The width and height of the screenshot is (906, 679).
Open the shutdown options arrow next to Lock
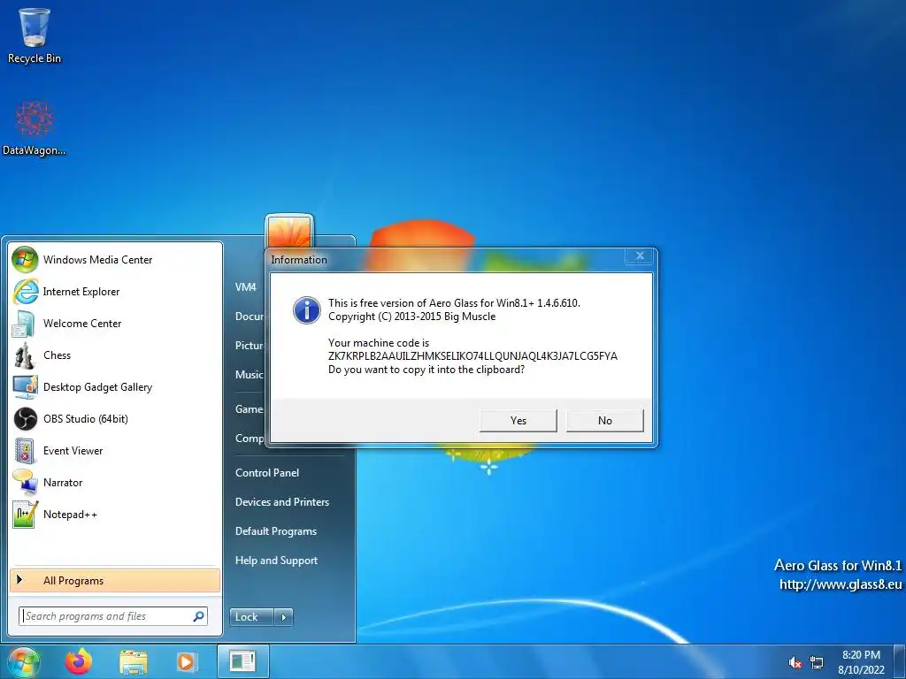(x=283, y=616)
